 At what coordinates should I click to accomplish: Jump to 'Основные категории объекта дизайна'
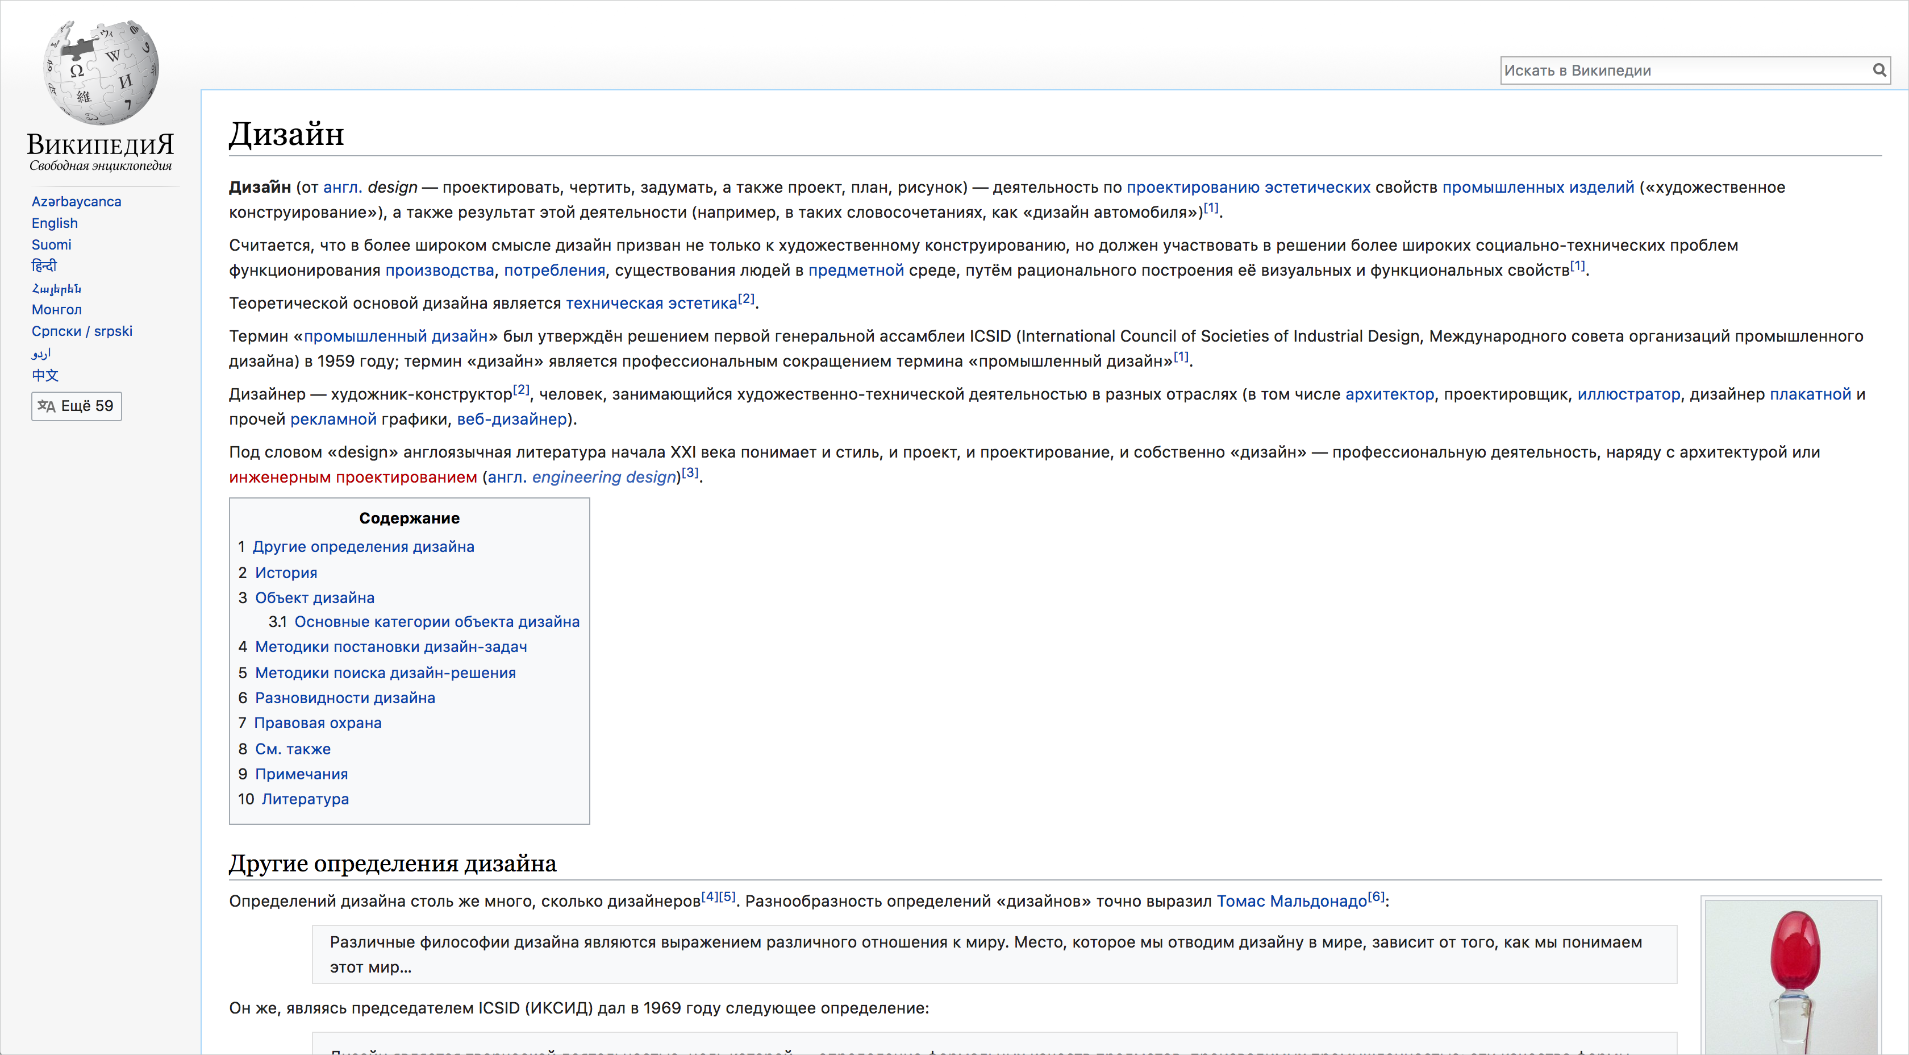[x=436, y=622]
